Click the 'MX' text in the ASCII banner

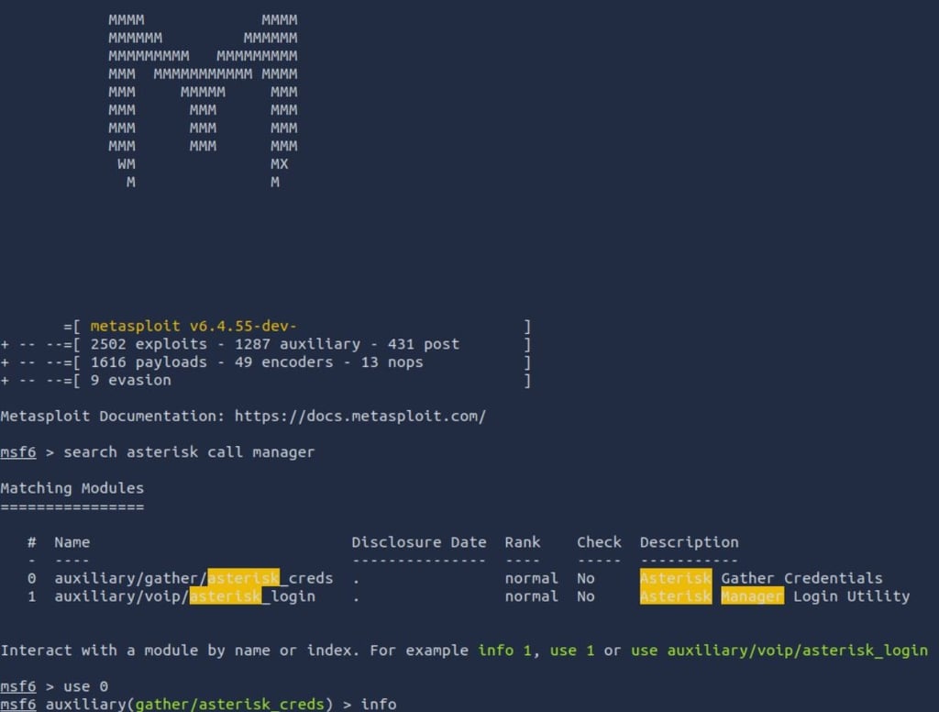click(x=279, y=164)
